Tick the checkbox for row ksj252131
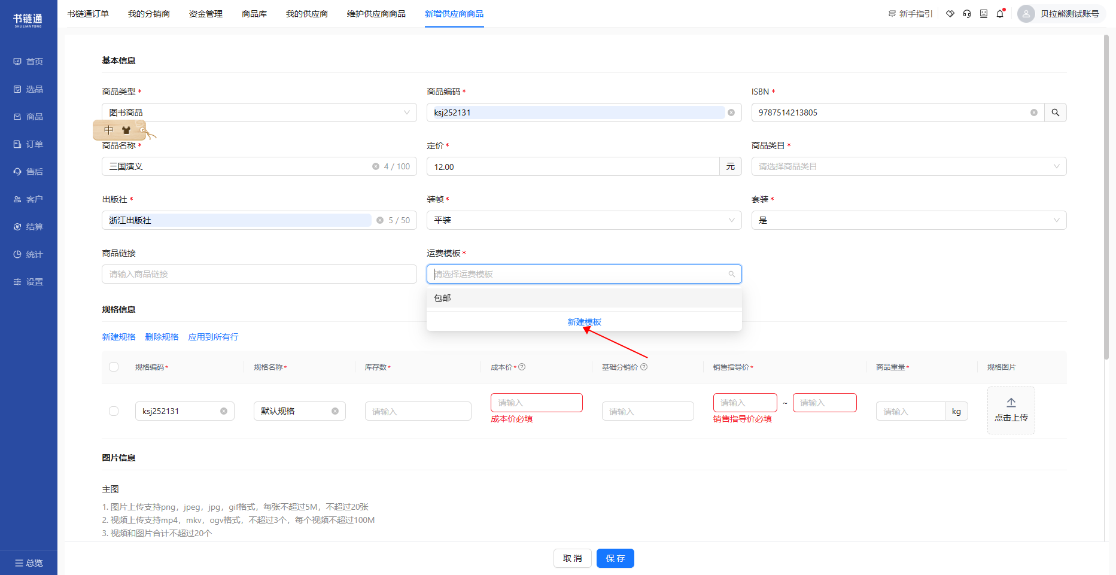The height and width of the screenshot is (575, 1116). [x=114, y=411]
